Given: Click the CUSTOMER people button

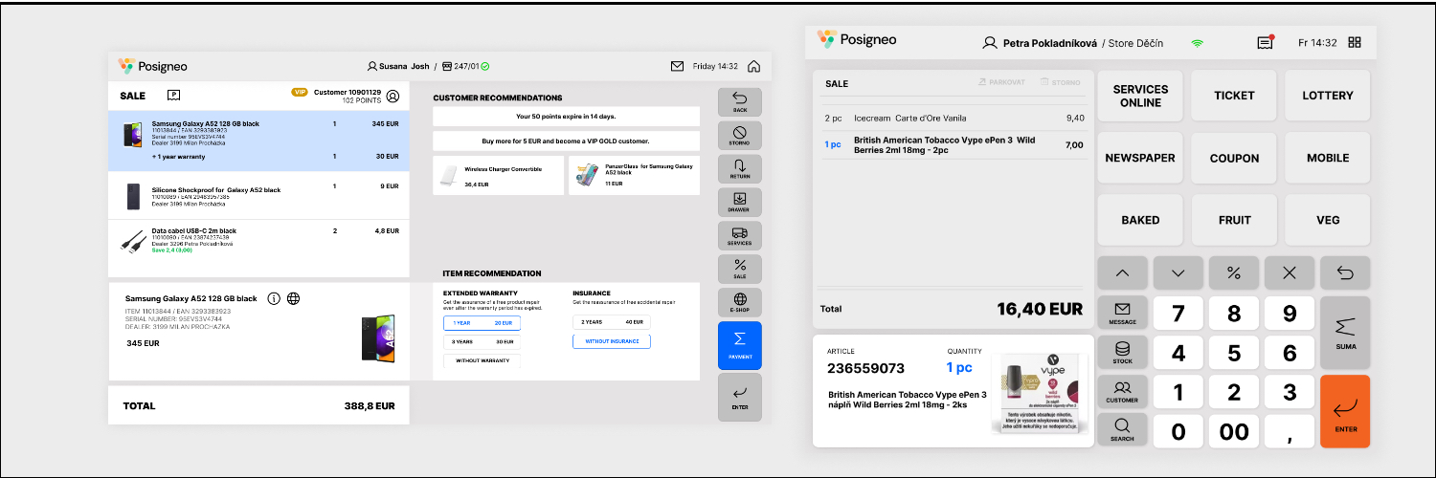Looking at the screenshot, I should click(x=1122, y=392).
